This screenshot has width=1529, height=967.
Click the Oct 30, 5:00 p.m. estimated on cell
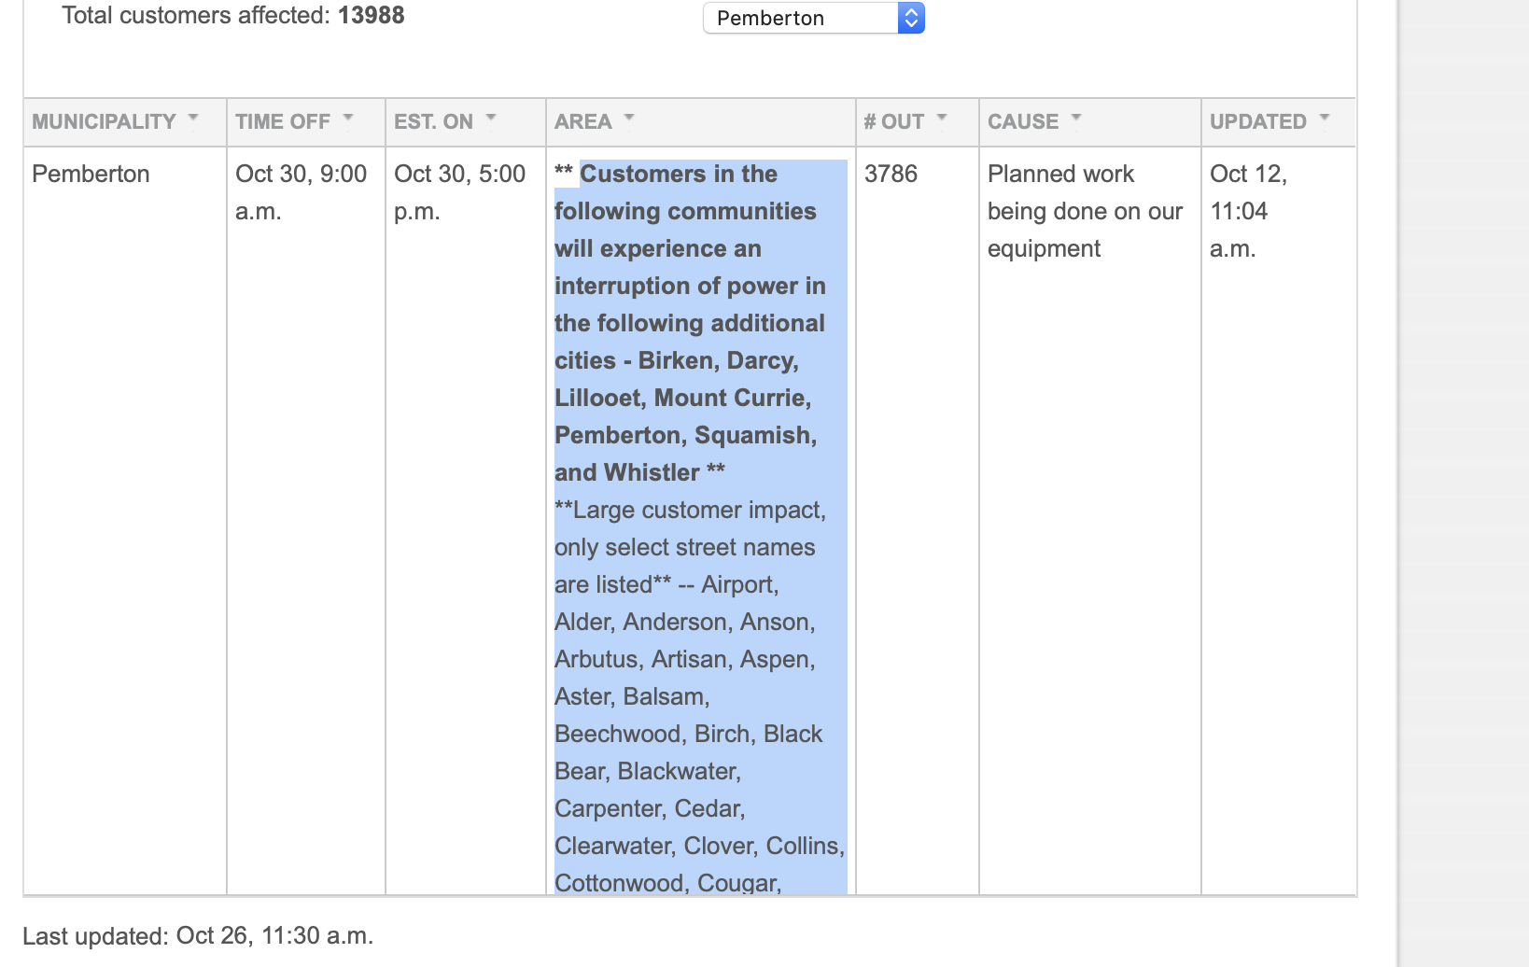[x=459, y=192]
